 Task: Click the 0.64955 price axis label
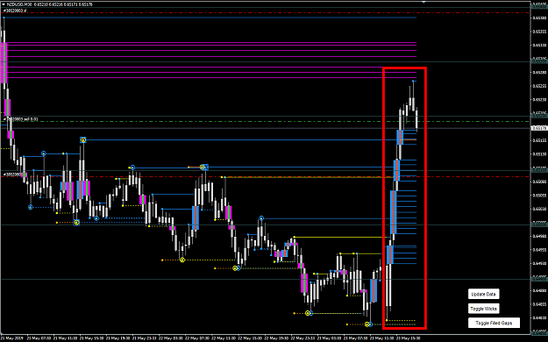tap(539, 250)
